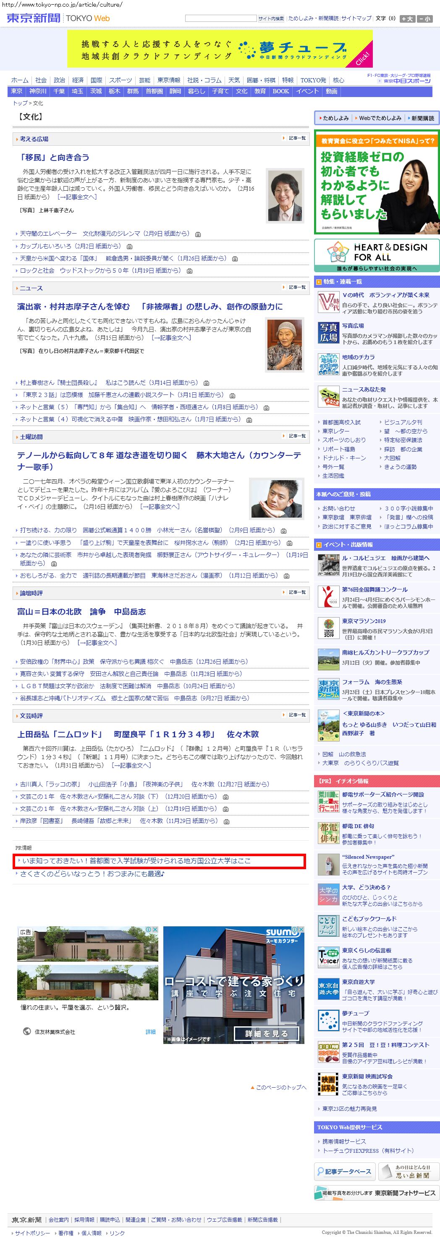
Task: Open the 携帯情報サービス link
Action: 344,1141
